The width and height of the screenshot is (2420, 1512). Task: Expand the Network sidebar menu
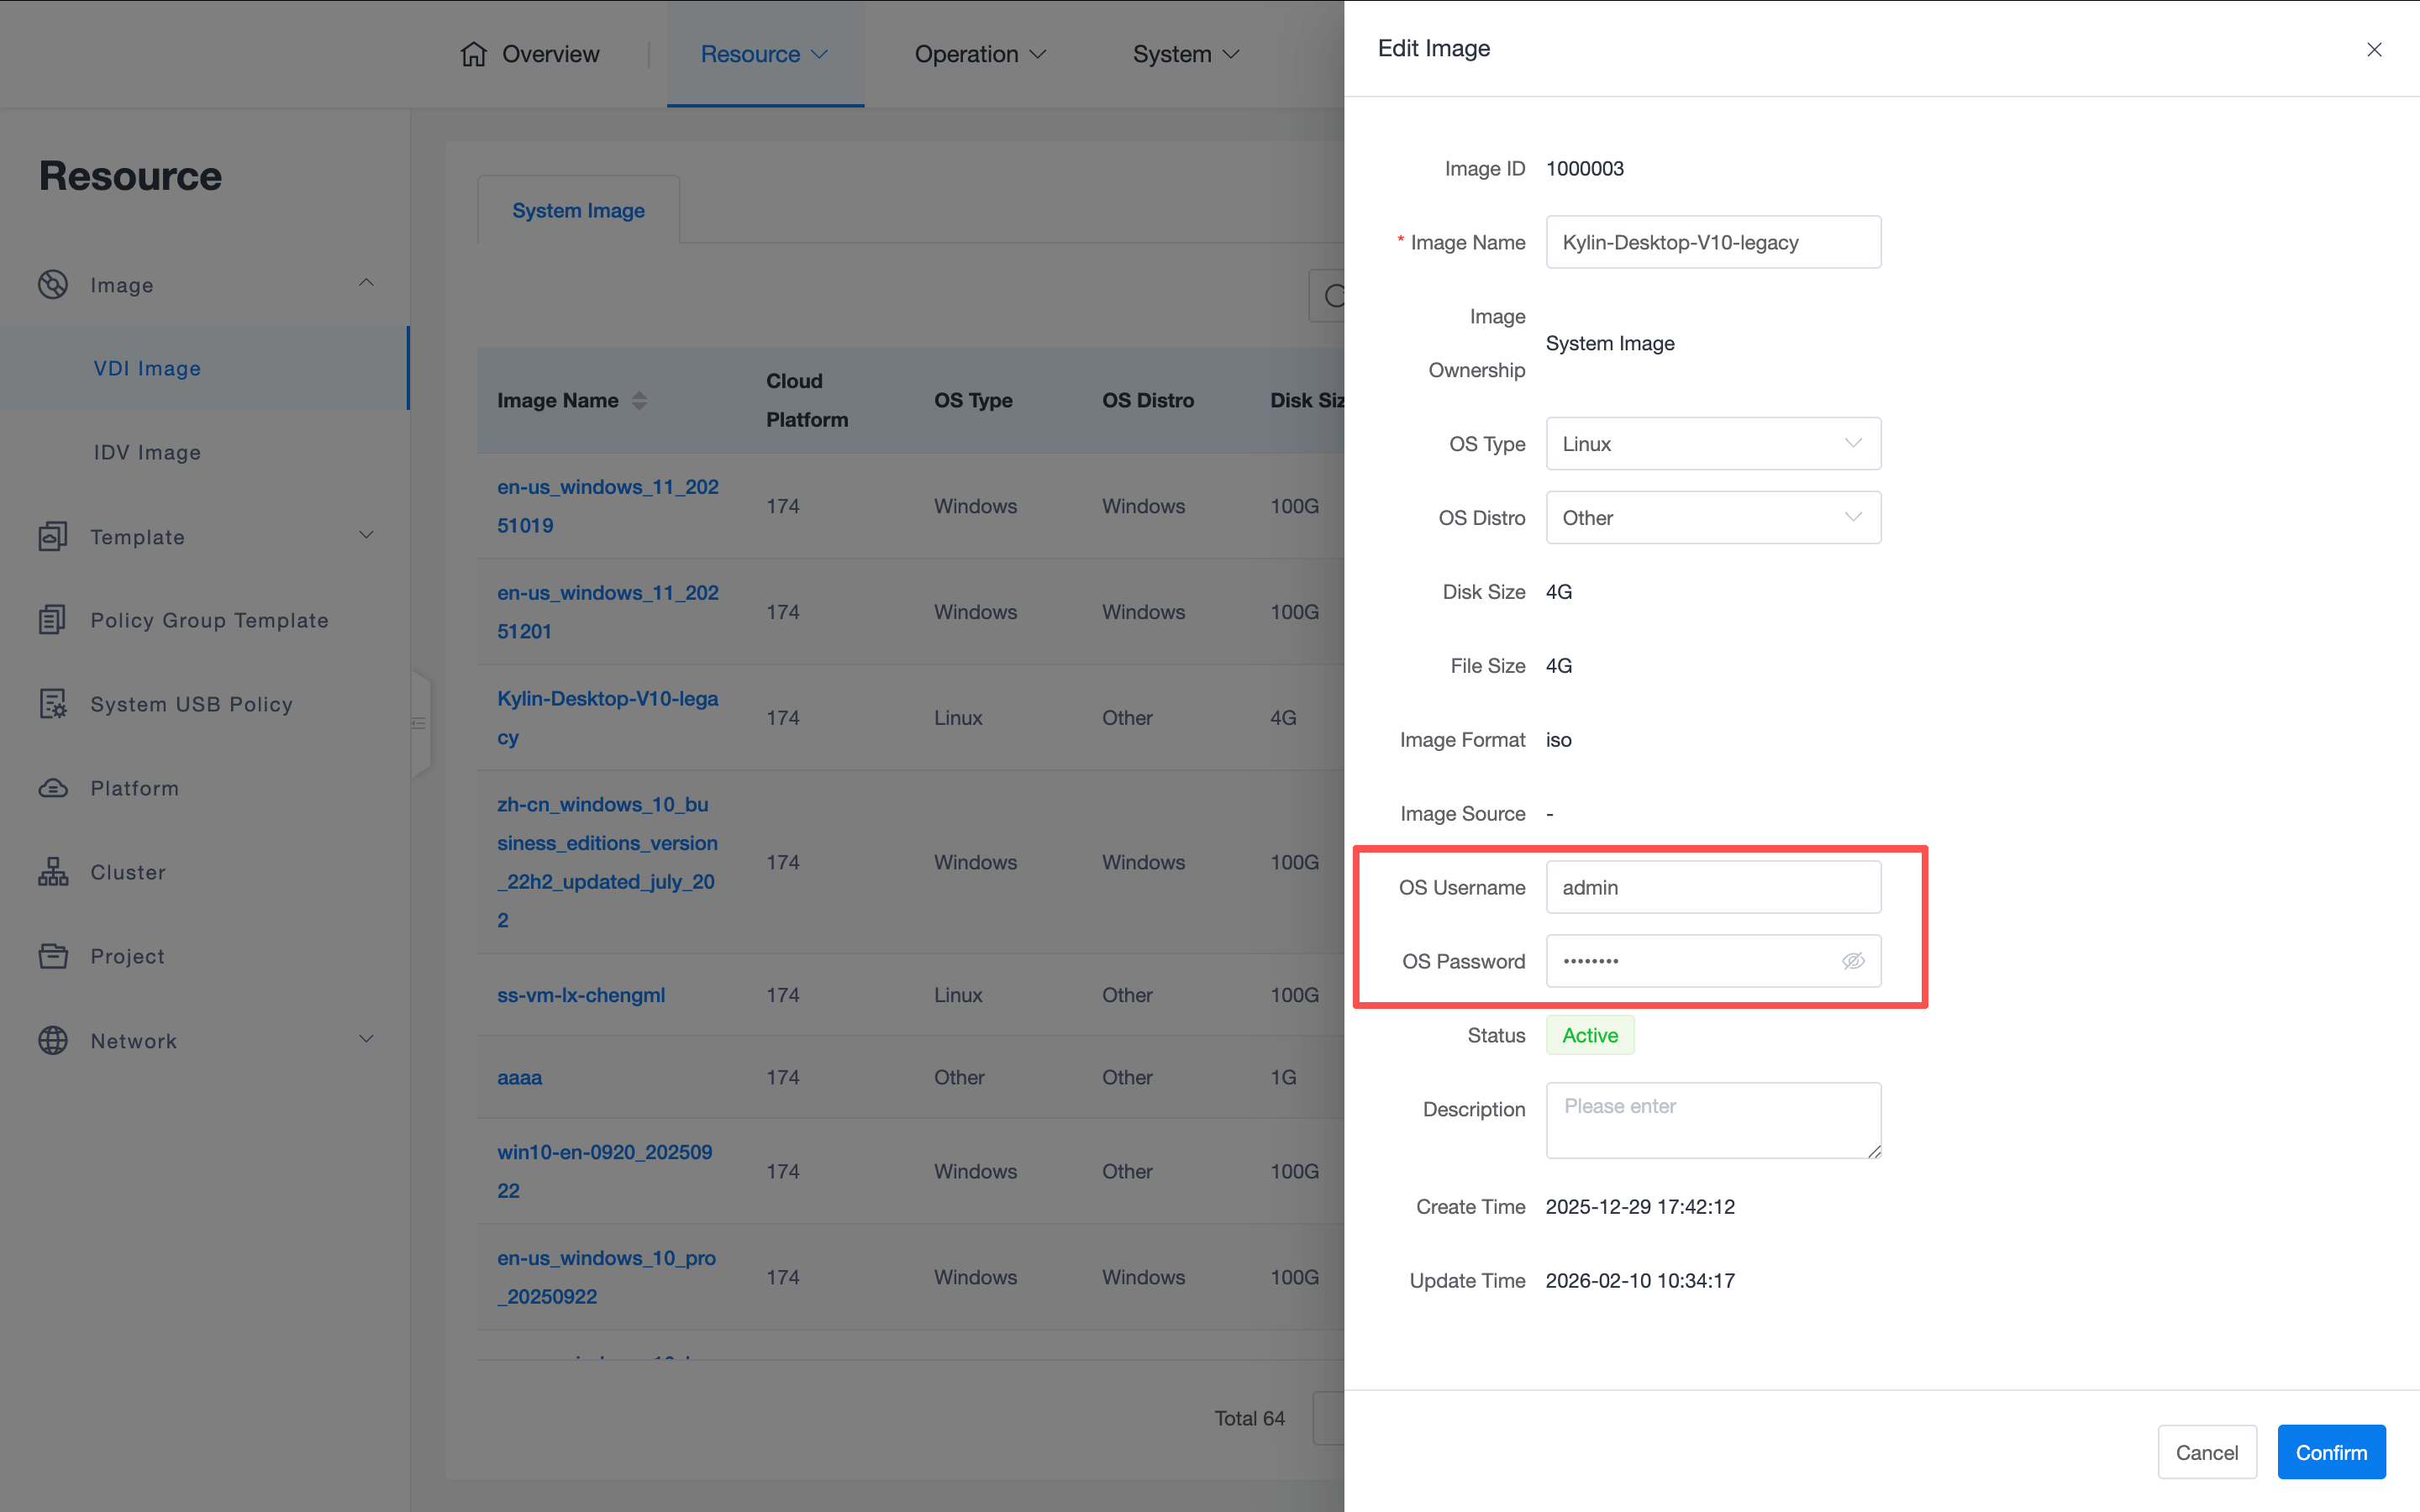click(366, 1040)
